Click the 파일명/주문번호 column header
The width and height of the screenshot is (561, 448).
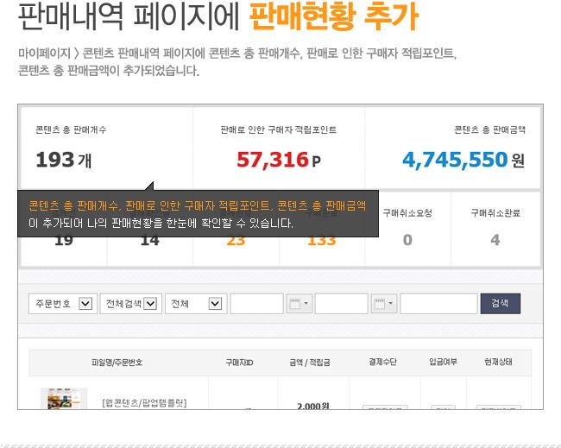point(117,363)
